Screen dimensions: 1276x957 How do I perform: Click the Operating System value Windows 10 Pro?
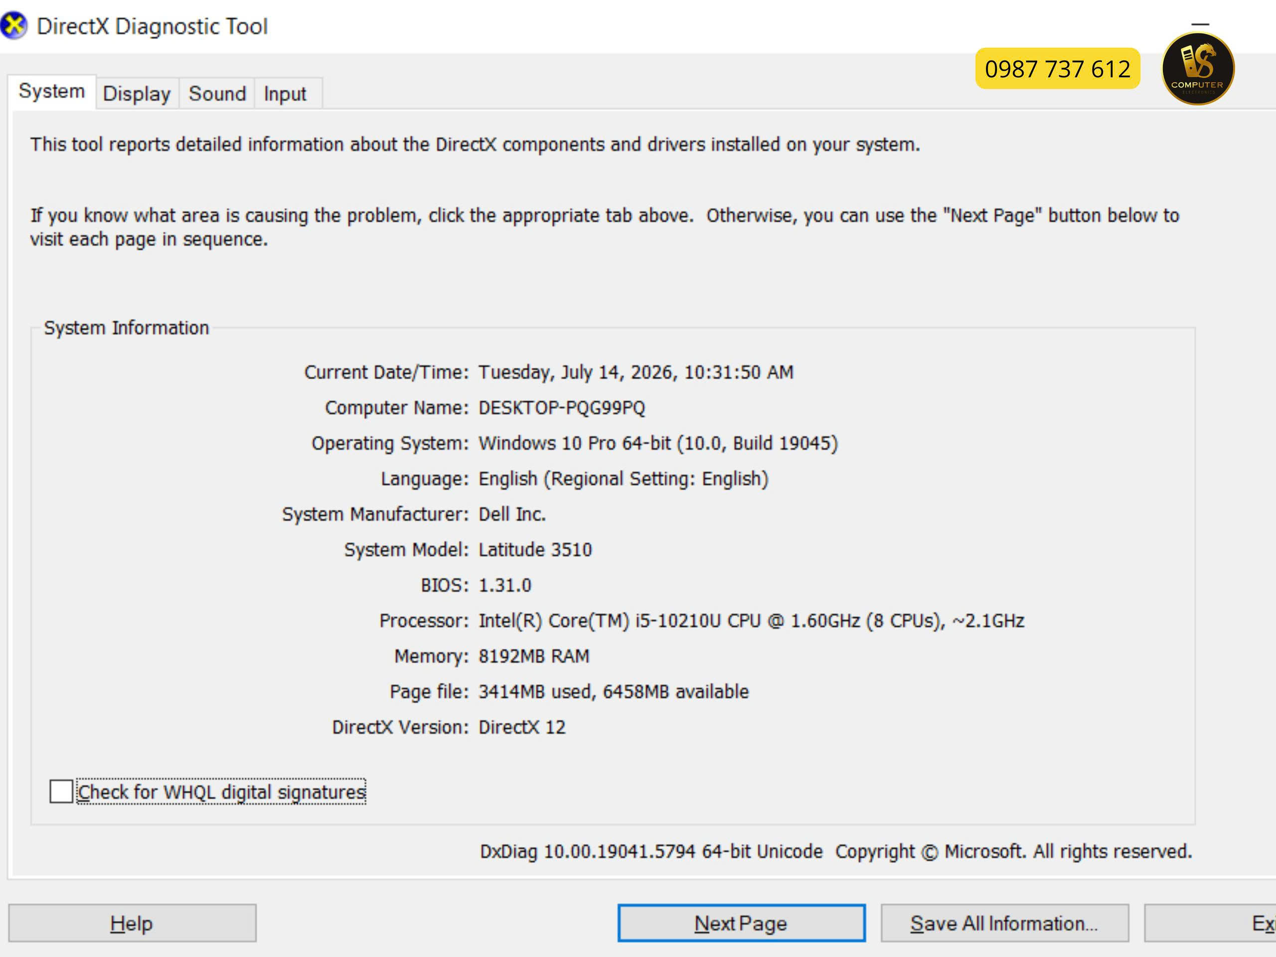(x=658, y=443)
